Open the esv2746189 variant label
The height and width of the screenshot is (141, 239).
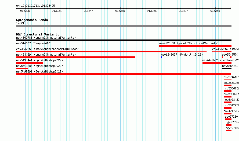(231, 77)
